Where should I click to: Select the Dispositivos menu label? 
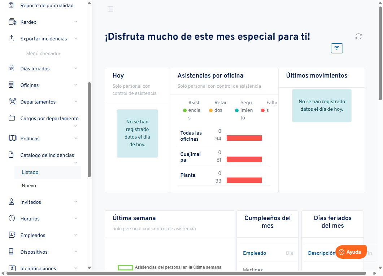click(34, 252)
